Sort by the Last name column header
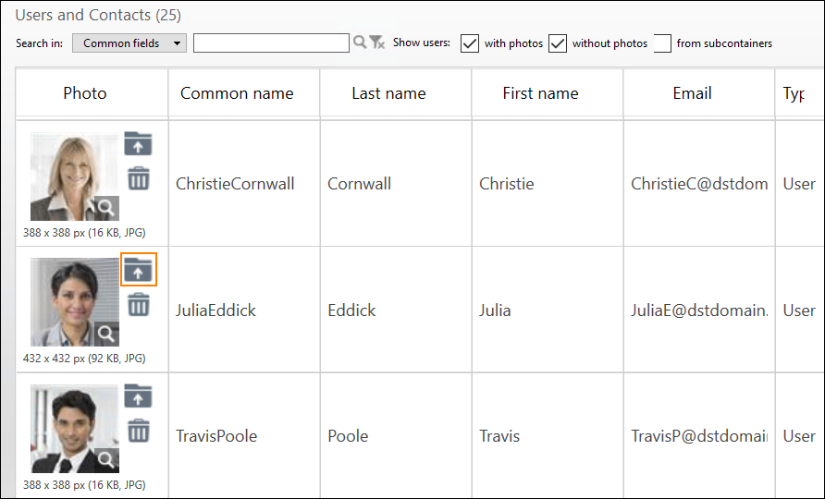Screen dimensions: 825x499 (x=388, y=93)
